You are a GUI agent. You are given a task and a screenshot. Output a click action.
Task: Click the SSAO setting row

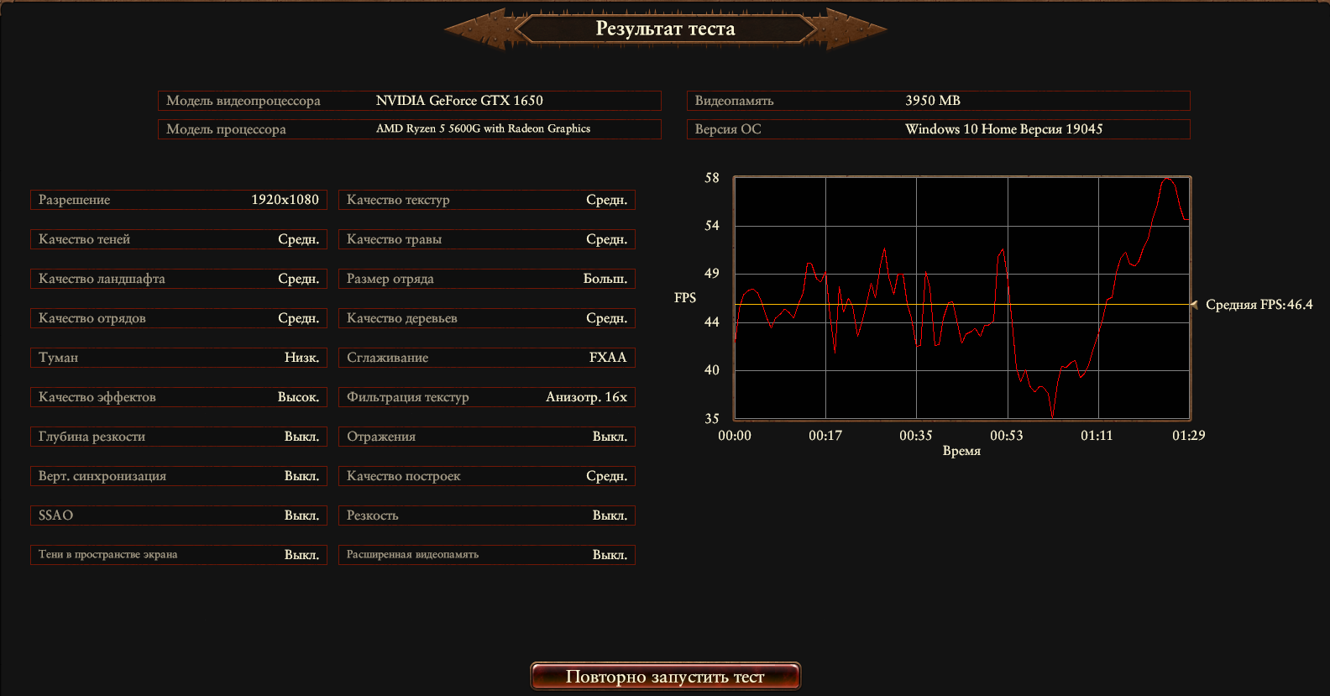pyautogui.click(x=179, y=515)
